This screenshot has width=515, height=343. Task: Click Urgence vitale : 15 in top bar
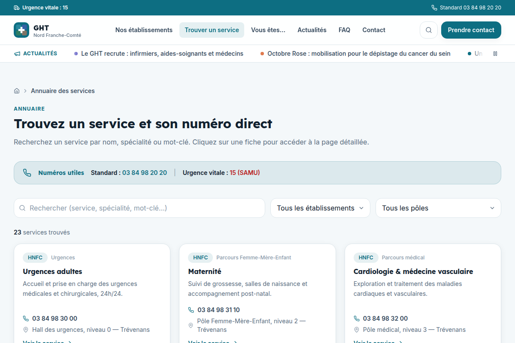41,8
